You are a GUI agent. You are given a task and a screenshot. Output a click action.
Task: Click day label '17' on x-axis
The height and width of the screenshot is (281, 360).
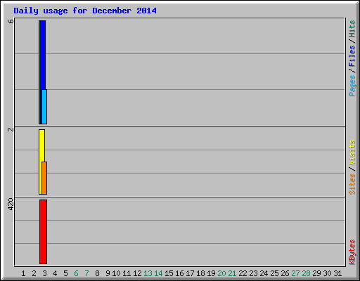190,273
